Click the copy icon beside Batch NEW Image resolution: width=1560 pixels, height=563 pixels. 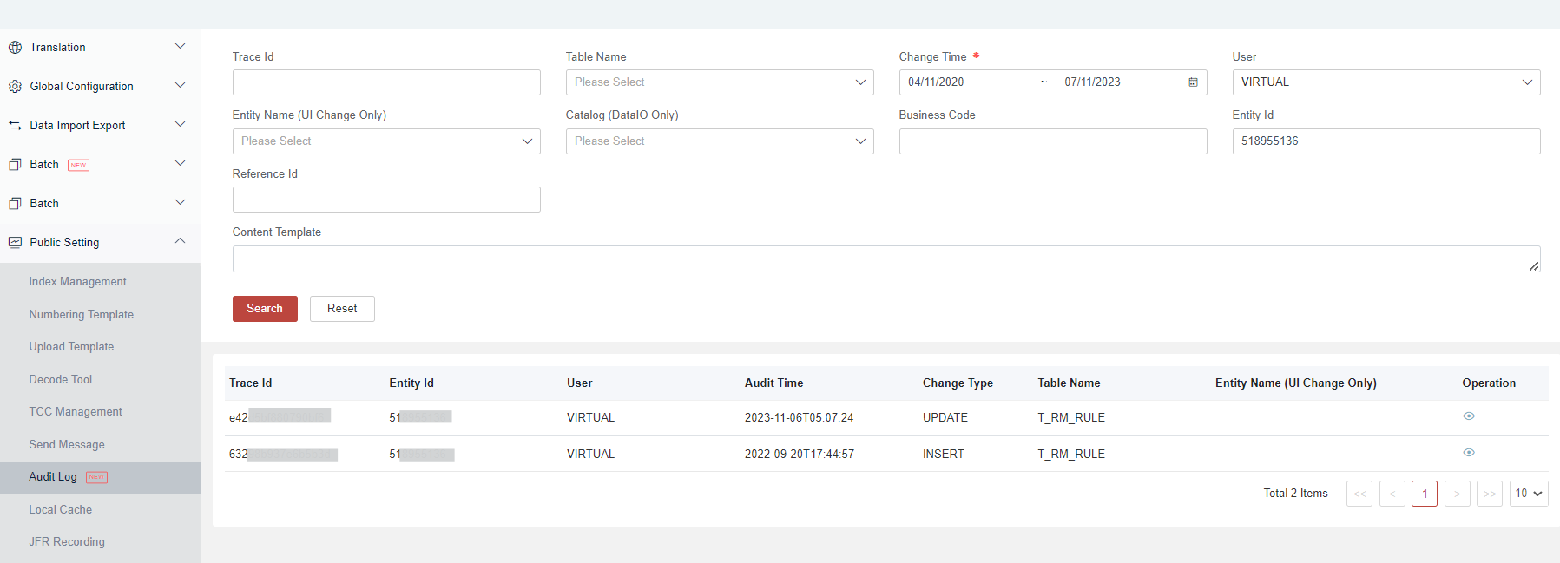(x=15, y=165)
